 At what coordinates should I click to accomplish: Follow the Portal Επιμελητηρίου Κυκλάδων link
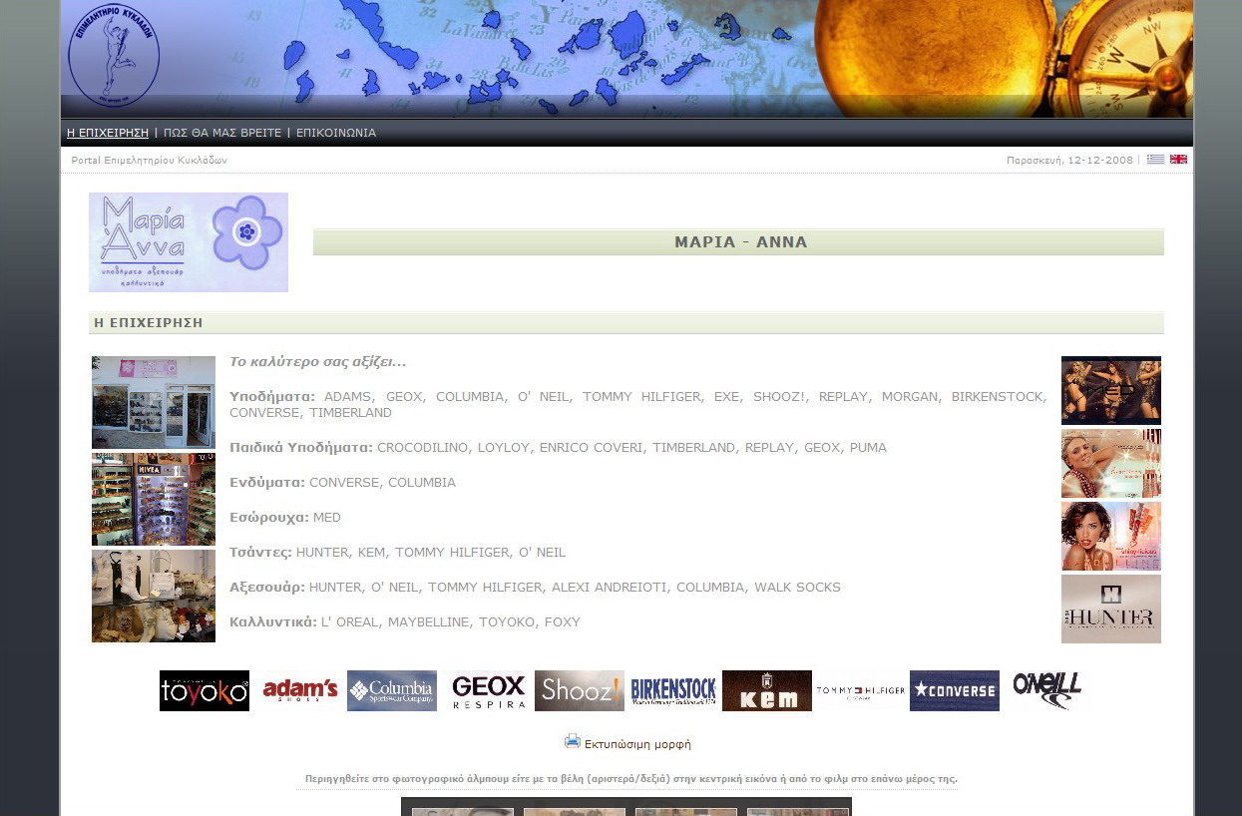tap(150, 161)
